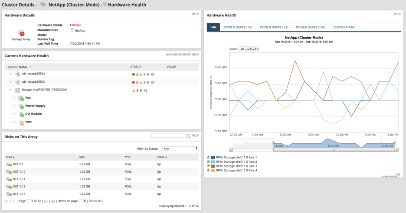
Task: Click the Fan component icon in tree
Action: (21, 98)
